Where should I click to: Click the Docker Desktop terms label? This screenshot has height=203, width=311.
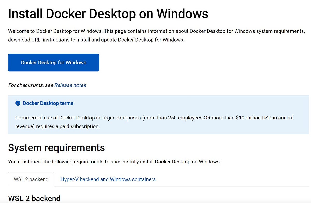click(48, 103)
